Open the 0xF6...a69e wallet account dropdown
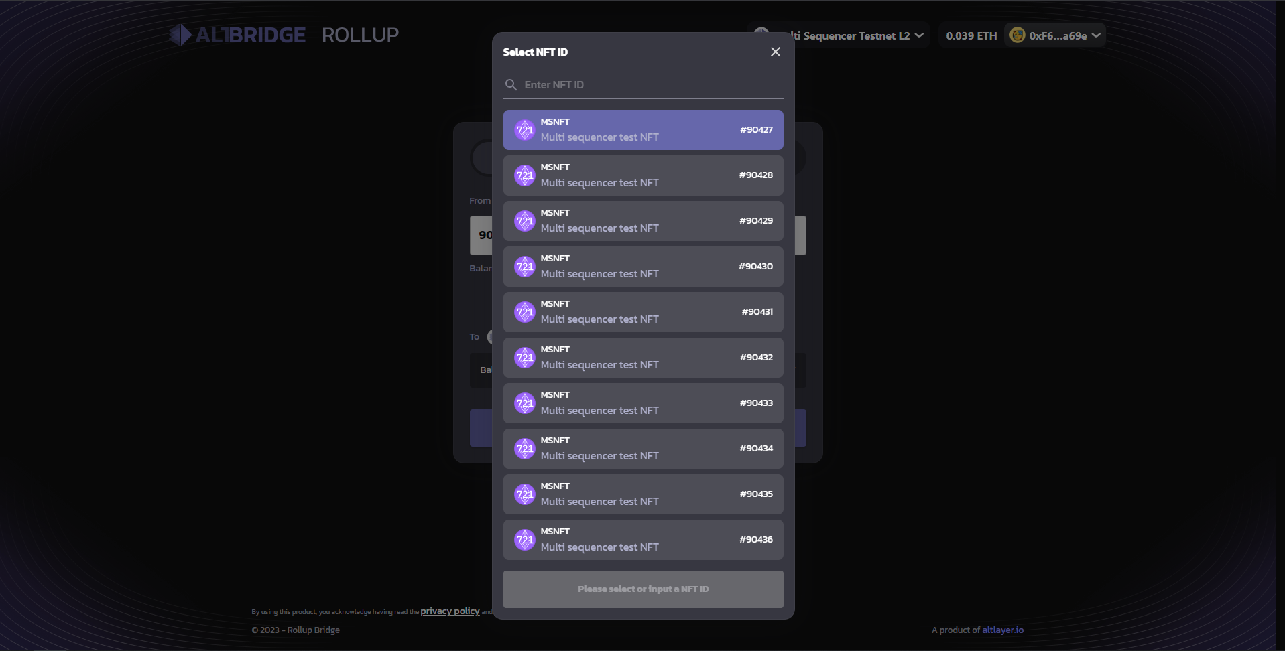 1055,35
